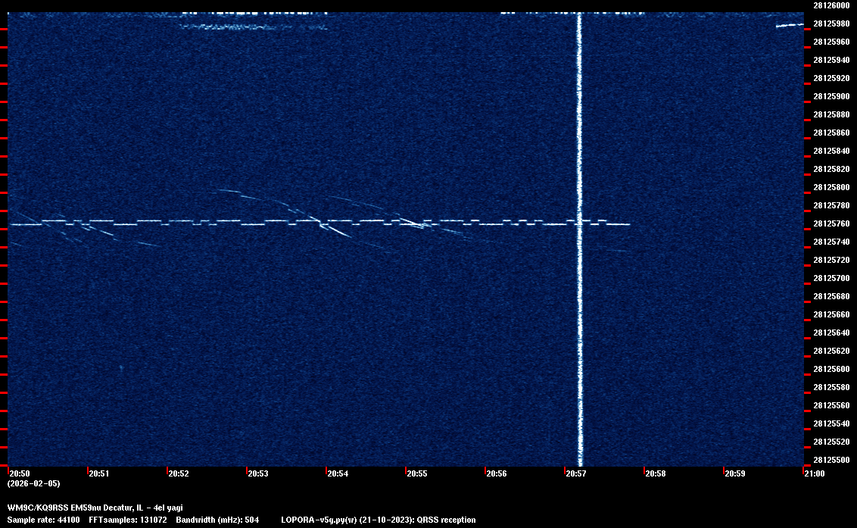857x528 pixels.
Task: Select the 28125600 frequency scale label
Action: (x=831, y=369)
